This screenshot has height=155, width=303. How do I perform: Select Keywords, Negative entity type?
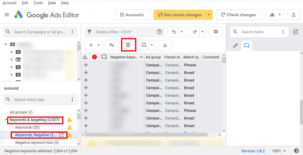pyautogui.click(x=36, y=135)
